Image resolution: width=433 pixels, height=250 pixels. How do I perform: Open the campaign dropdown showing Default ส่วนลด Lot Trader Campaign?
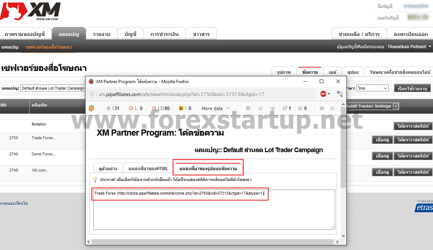click(52, 88)
